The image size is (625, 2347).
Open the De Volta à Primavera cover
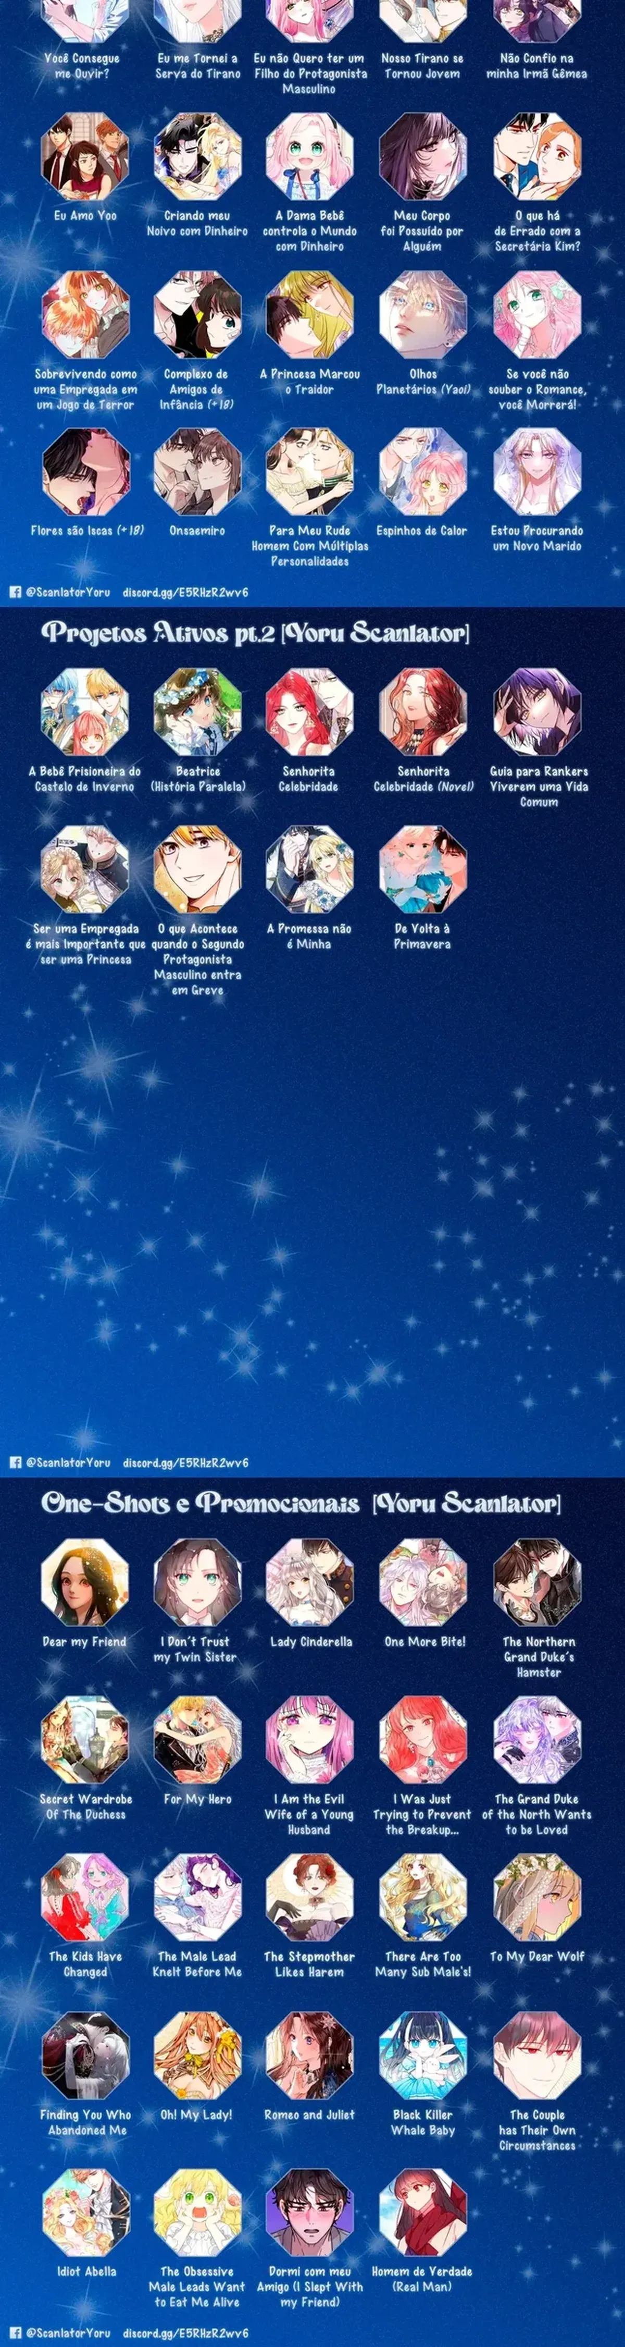423,870
